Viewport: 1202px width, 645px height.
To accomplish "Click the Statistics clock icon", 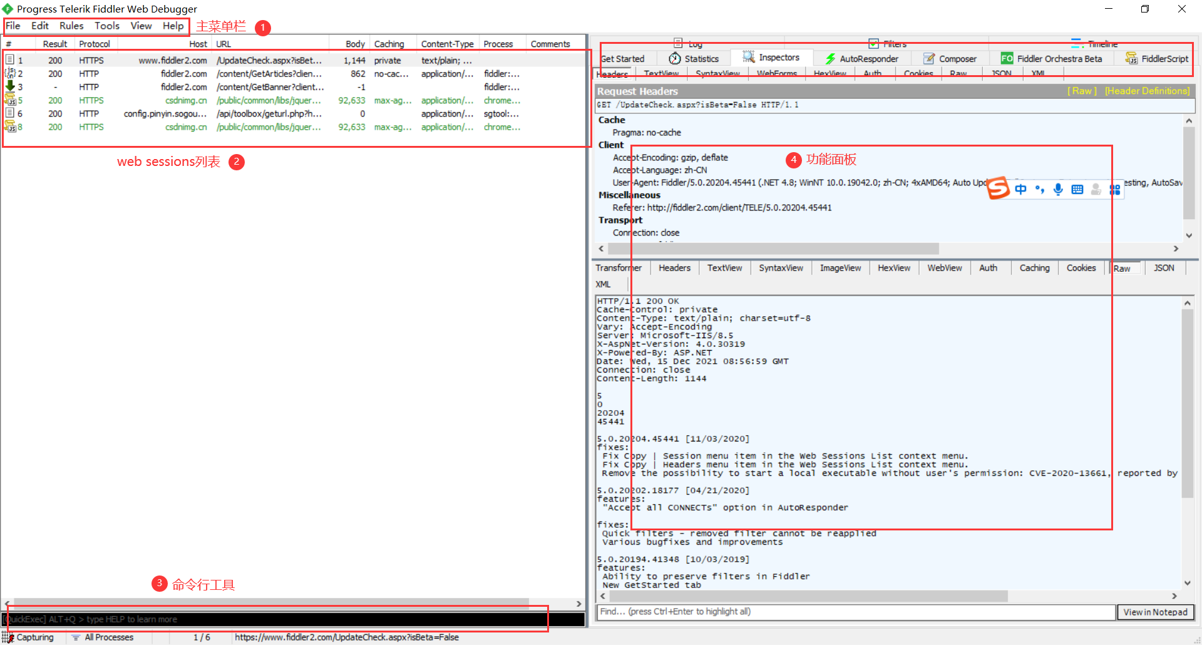I will click(675, 58).
